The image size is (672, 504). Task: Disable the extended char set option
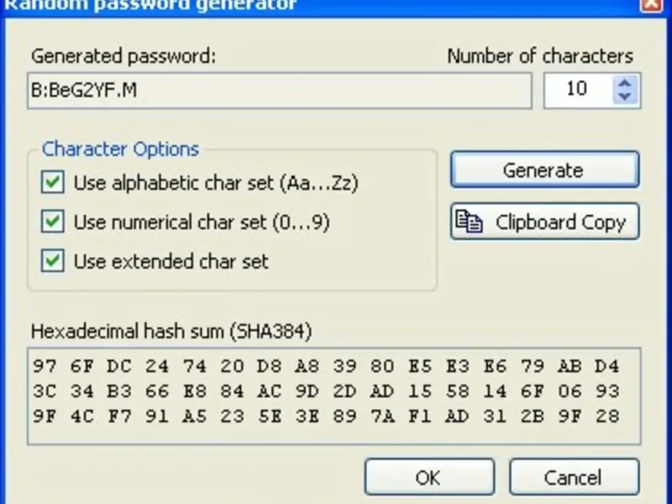tap(54, 261)
